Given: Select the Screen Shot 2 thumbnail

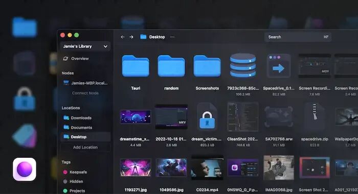Looking at the screenshot, I should (315, 168).
